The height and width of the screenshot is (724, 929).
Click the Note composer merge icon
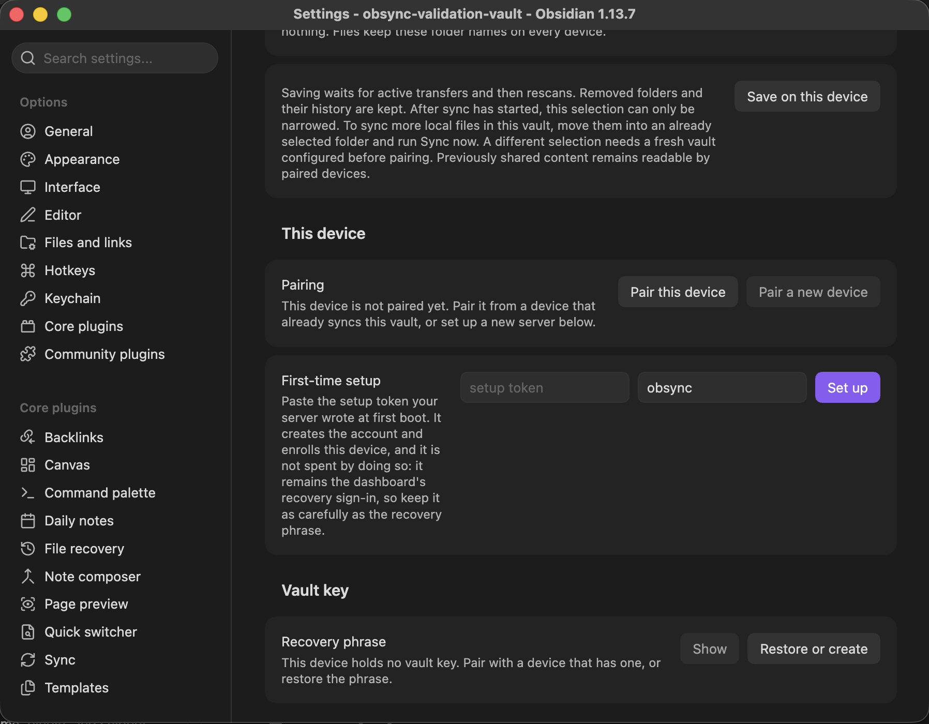click(x=28, y=577)
